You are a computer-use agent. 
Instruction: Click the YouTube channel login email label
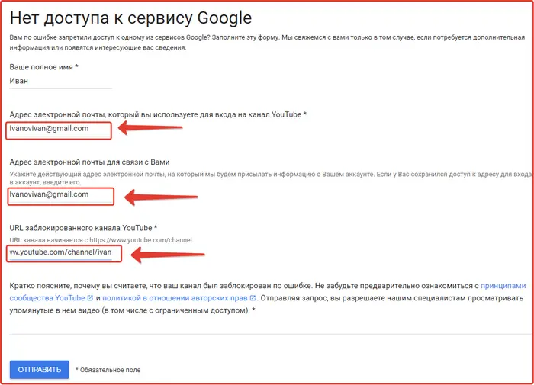[x=157, y=114]
